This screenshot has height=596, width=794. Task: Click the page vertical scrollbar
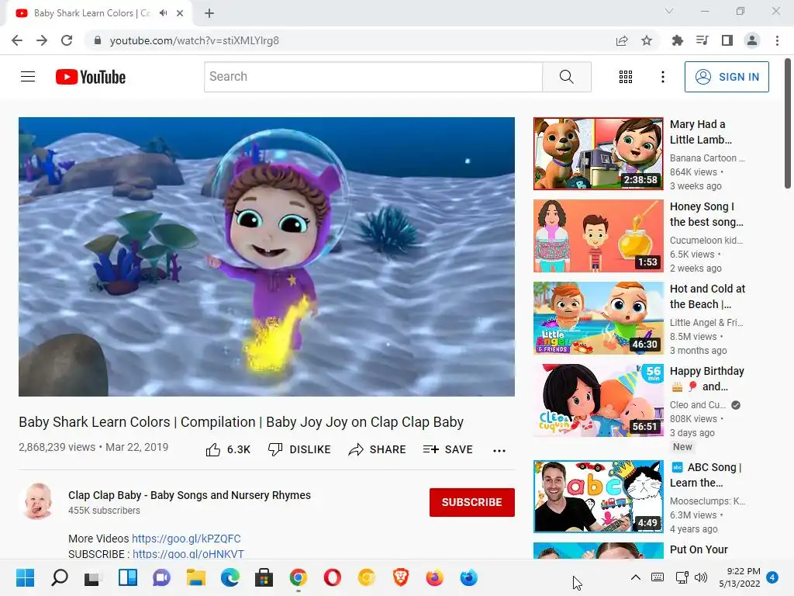pos(788,123)
